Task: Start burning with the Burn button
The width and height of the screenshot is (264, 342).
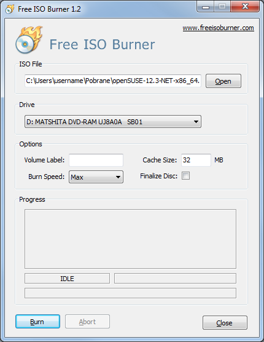Action: [37, 322]
